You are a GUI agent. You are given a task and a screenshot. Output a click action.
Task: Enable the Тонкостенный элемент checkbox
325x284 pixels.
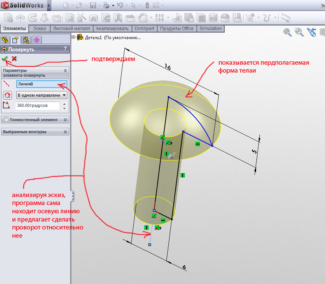click(x=6, y=120)
